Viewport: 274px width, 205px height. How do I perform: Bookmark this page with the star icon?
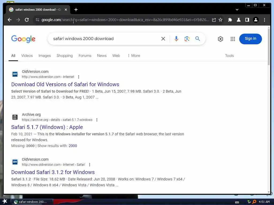220,20
